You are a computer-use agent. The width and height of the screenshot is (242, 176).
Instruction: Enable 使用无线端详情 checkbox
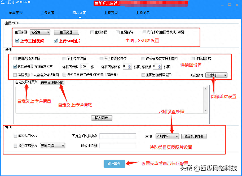tap(15, 58)
